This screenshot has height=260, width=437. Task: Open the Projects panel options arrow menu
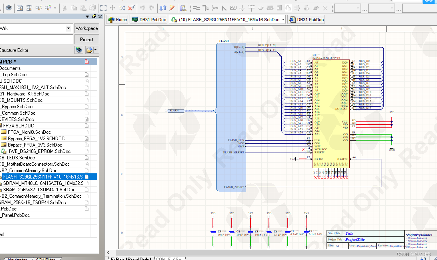(88, 16)
